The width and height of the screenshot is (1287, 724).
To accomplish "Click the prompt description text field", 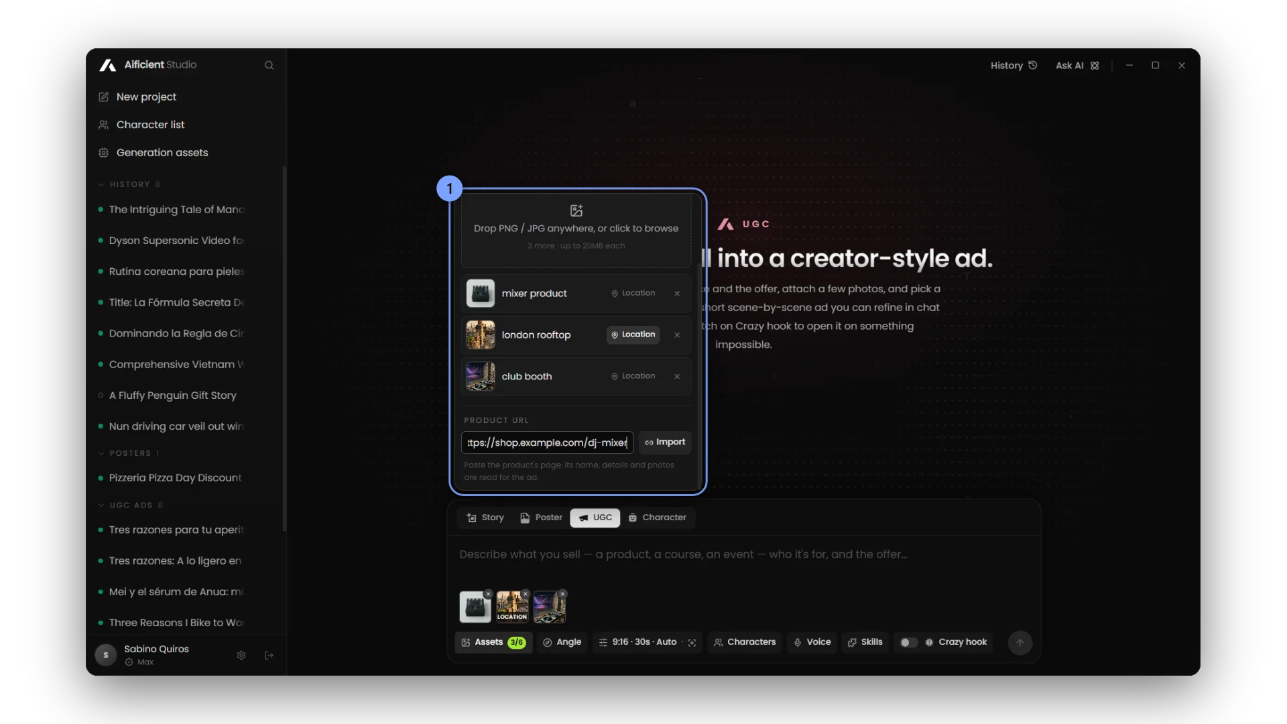I will coord(743,554).
